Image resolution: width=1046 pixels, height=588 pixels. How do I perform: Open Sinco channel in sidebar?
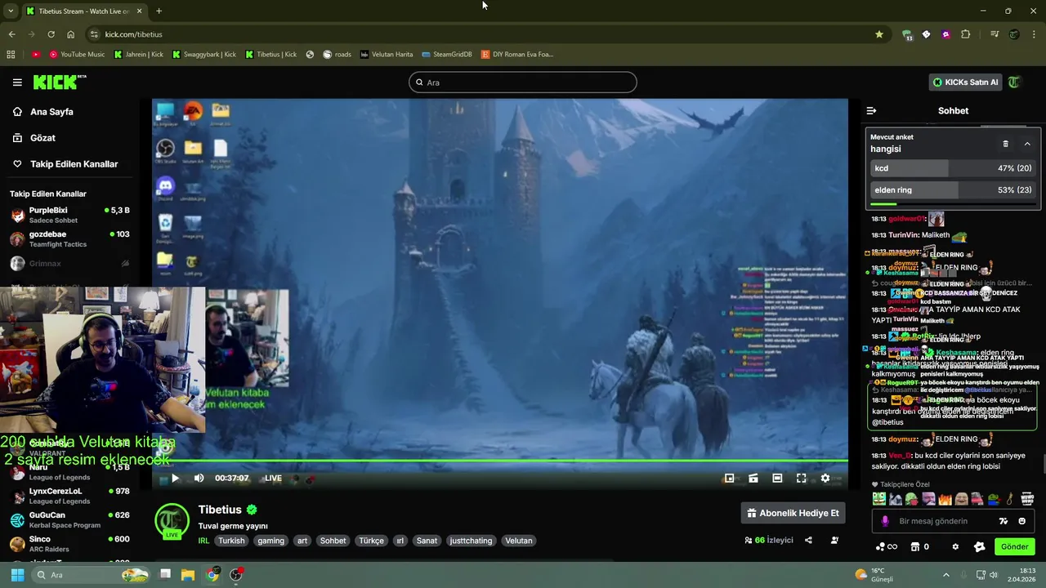click(70, 544)
